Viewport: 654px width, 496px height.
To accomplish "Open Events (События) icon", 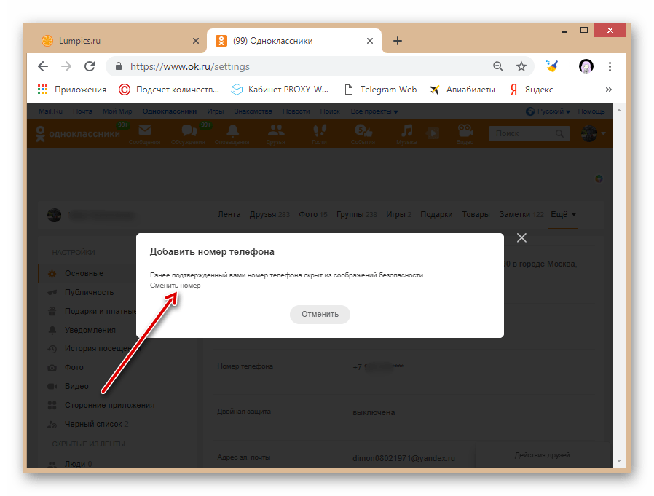I will coord(363,131).
